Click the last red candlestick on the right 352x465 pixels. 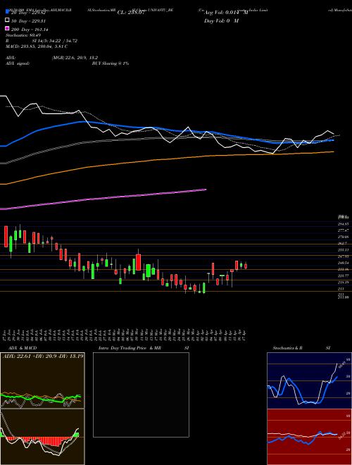[246, 266]
